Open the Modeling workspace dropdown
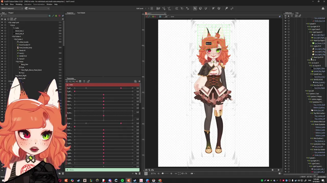The width and height of the screenshot is (327, 183). click(37, 8)
